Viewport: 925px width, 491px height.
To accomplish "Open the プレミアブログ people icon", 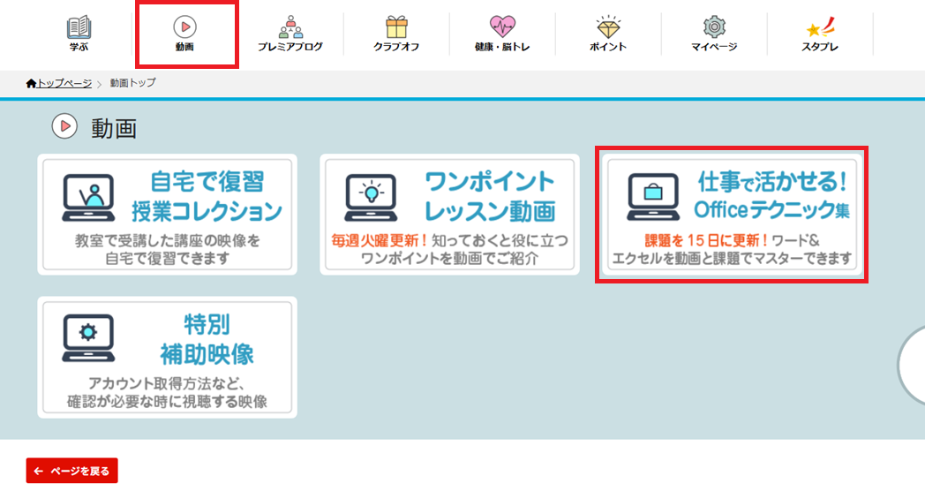I will click(x=290, y=26).
